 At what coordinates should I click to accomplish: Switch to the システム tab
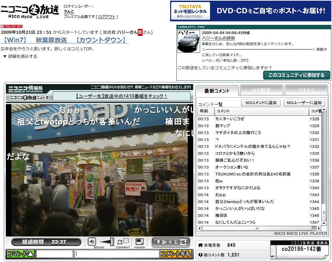(x=306, y=90)
